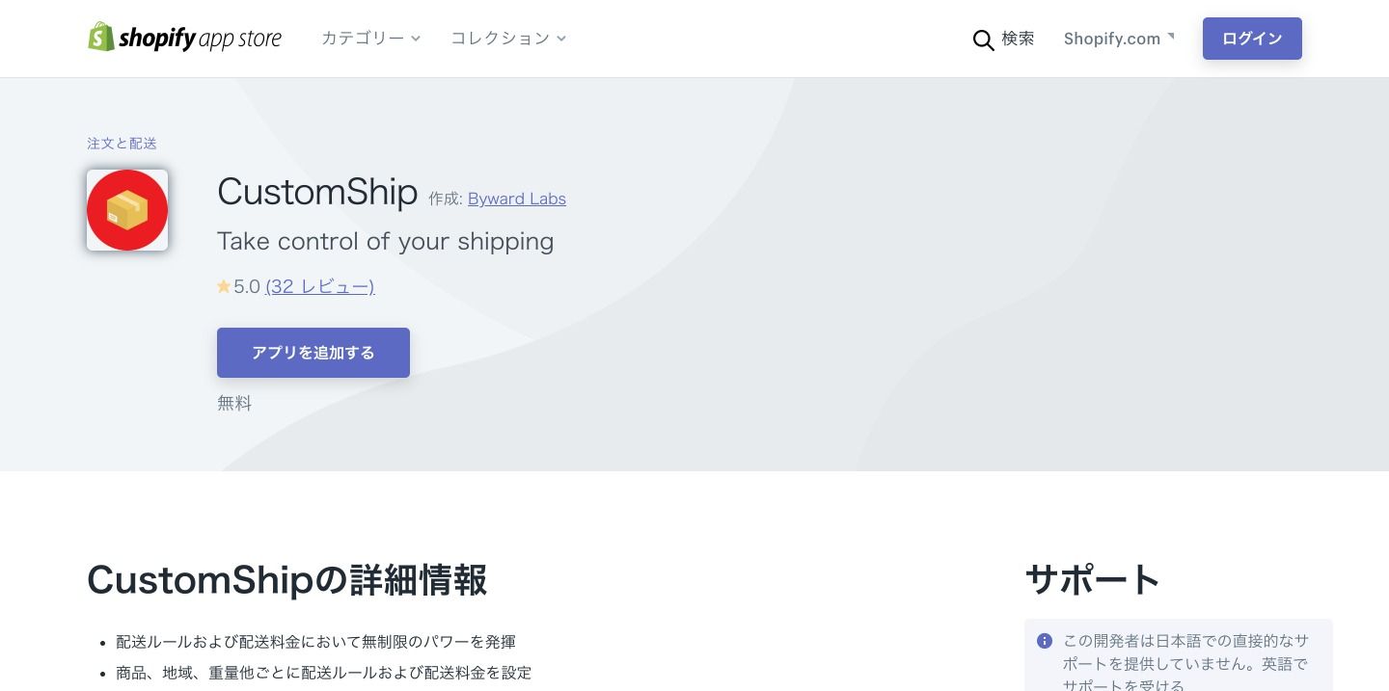This screenshot has height=691, width=1389.
Task: Click the 検索 search label
Action: tap(1018, 39)
